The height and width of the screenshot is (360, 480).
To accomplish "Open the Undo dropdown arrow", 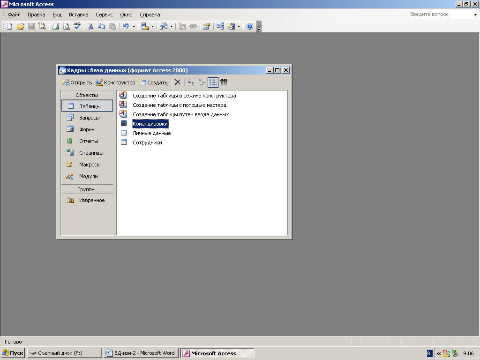I will click(x=134, y=26).
